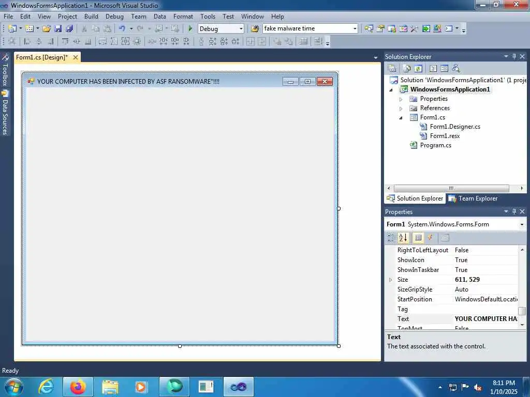The height and width of the screenshot is (397, 530).
Task: Open the Data Sources side panel
Action: click(x=5, y=113)
